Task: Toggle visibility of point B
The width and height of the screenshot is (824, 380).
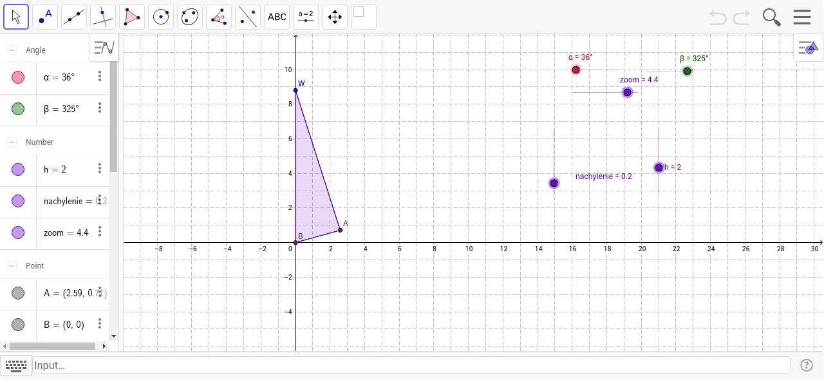Action: coord(18,324)
